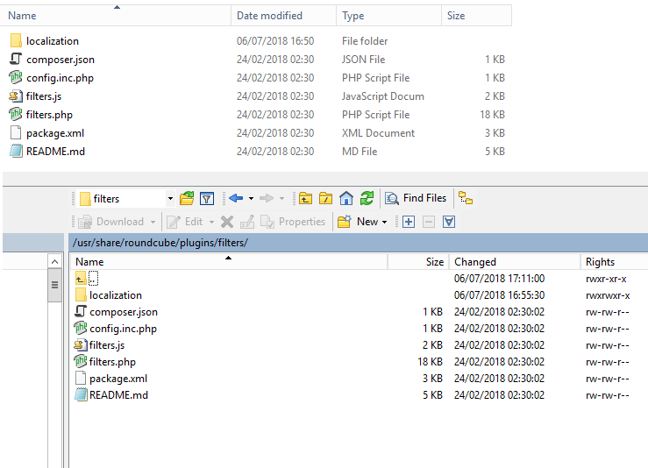
Task: Click the directory tree icon after Find Files
Action: [x=466, y=198]
